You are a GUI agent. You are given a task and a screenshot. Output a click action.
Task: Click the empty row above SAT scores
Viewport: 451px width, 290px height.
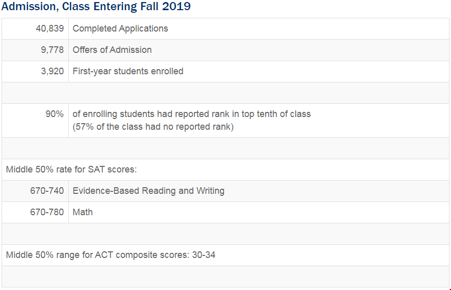225,148
